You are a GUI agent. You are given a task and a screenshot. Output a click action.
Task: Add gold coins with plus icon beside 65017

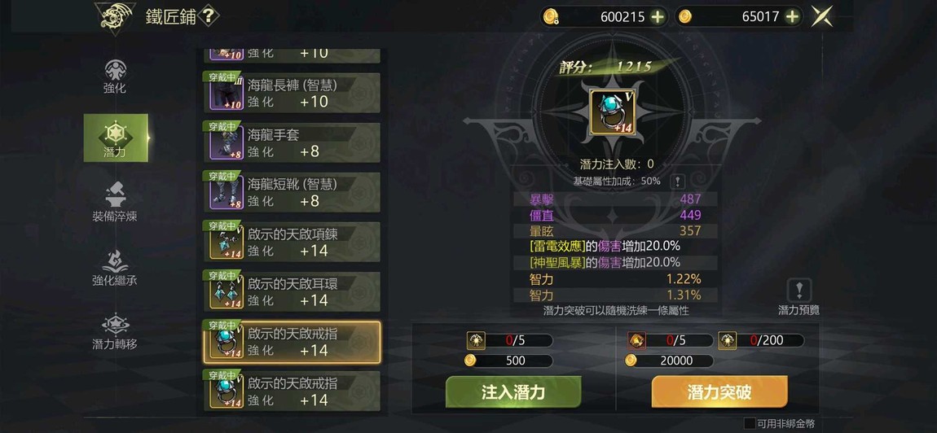click(x=793, y=17)
